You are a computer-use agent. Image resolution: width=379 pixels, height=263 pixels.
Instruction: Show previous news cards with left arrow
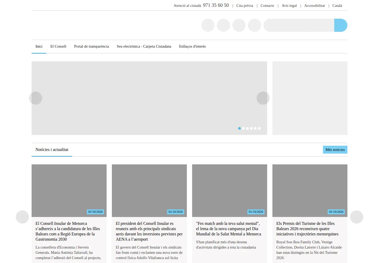pos(22,217)
